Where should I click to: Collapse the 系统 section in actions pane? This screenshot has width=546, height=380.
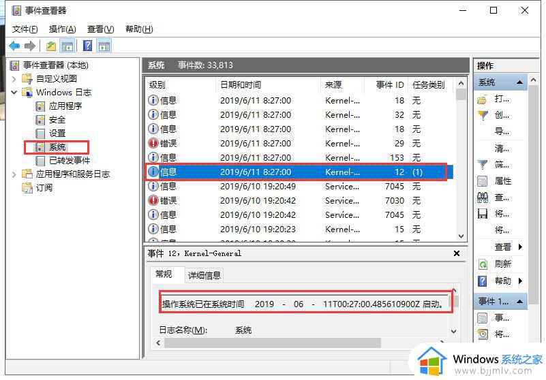point(519,82)
